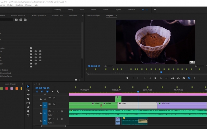The height and width of the screenshot is (129, 207).
Task: Select the Slip tool
Action: pos(28,103)
